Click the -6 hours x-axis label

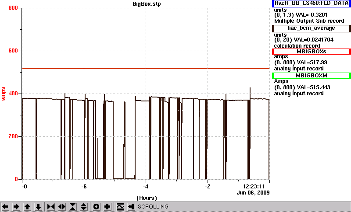tap(84, 186)
